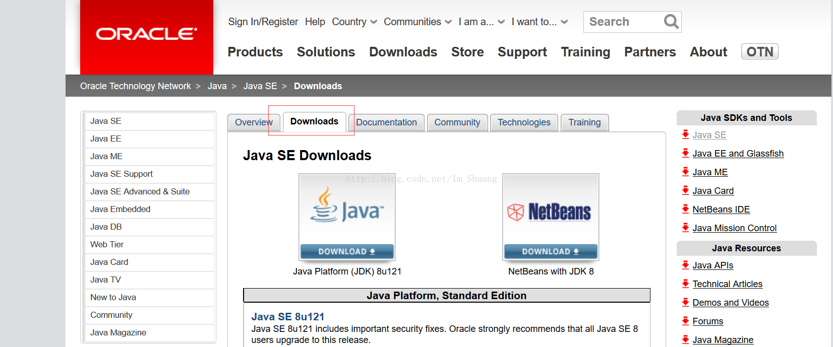Viewport: 833px width, 347px height.
Task: Go to the Java SE breadcrumb
Action: coord(260,86)
